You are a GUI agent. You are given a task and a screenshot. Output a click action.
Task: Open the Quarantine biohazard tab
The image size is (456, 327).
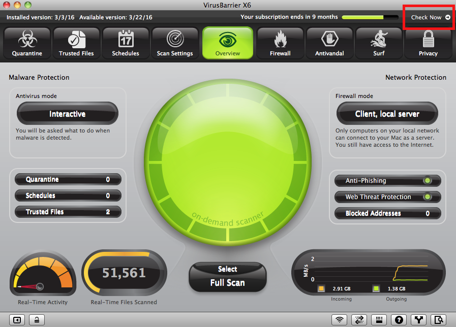pos(27,43)
